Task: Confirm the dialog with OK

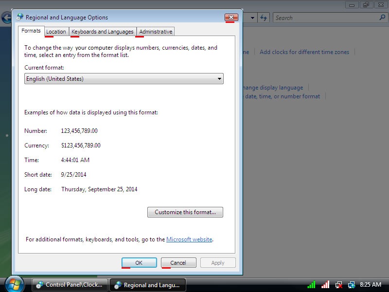Action: 139,263
